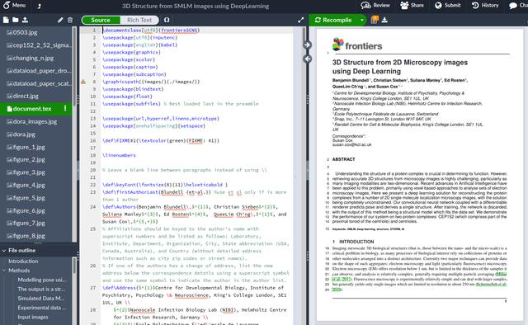Jump to Introduction in outline
This screenshot has height=325, width=528.
tap(23, 261)
